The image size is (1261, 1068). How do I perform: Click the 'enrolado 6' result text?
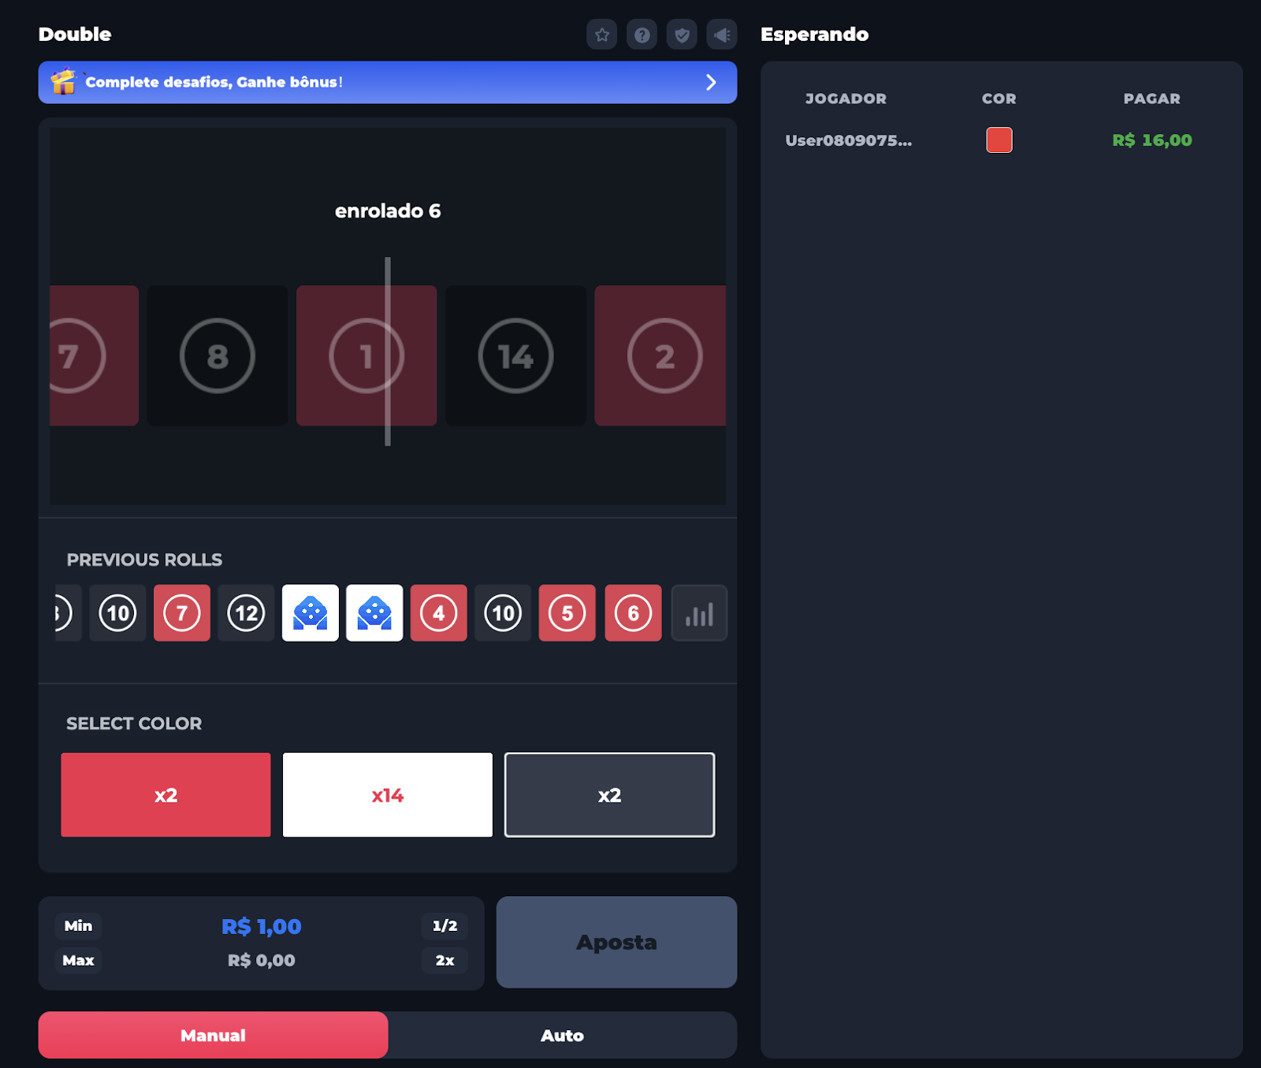coord(388,210)
